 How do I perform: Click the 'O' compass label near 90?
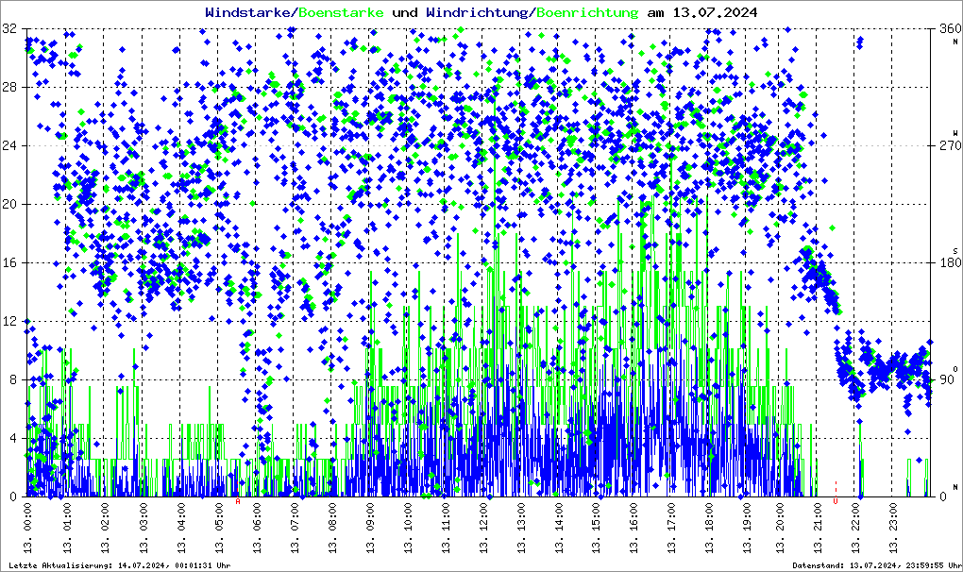pyautogui.click(x=955, y=368)
